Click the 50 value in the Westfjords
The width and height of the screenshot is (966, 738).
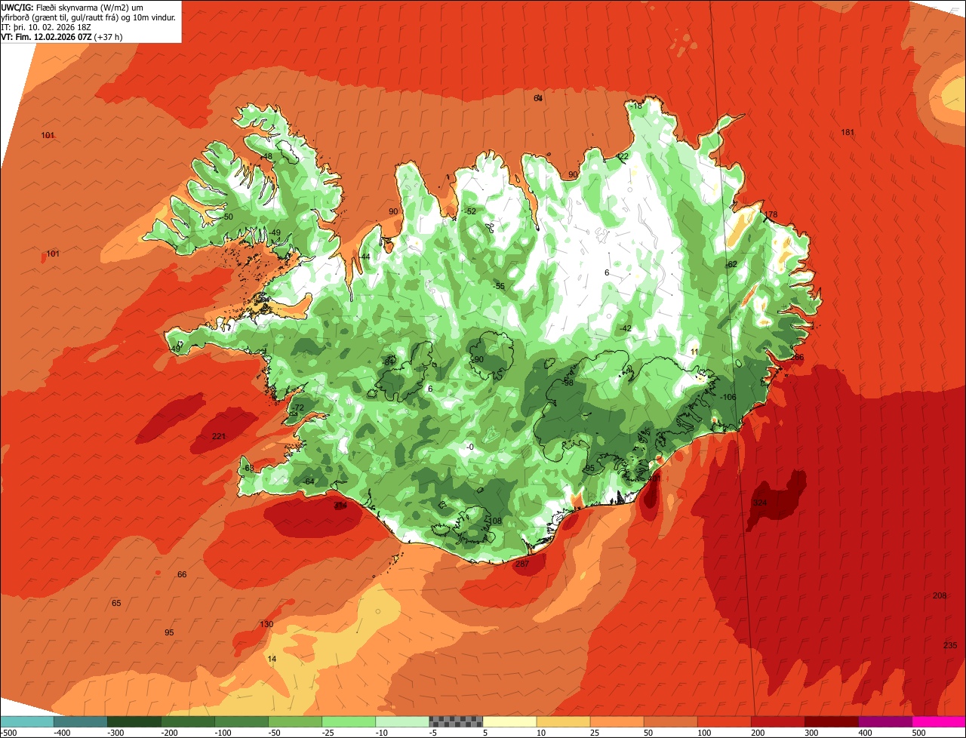tap(229, 217)
